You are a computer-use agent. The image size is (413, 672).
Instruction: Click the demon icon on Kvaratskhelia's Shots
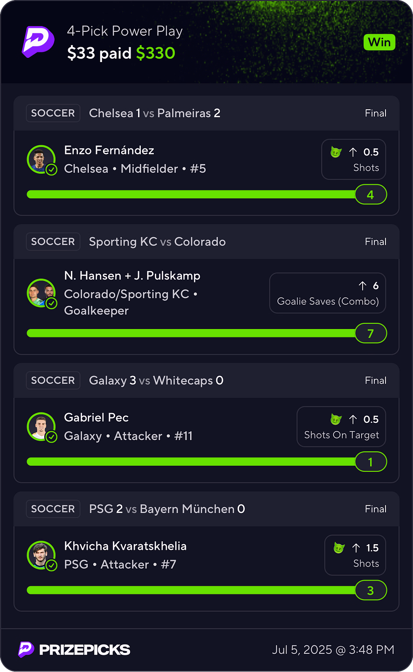coord(339,548)
